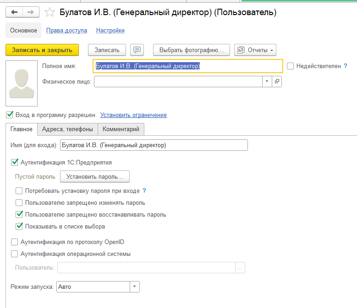Disable Вход в программу разрешен checkbox
The image size is (357, 308).
pos(10,115)
